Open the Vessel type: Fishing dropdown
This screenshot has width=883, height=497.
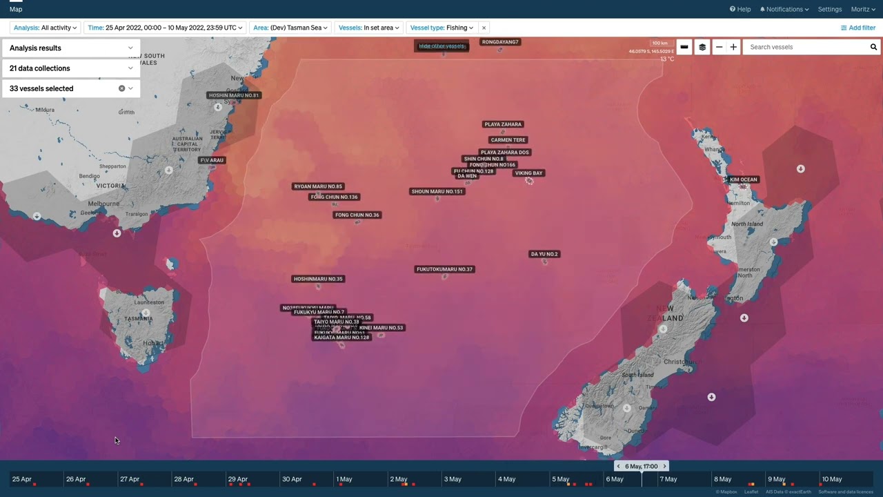point(441,28)
